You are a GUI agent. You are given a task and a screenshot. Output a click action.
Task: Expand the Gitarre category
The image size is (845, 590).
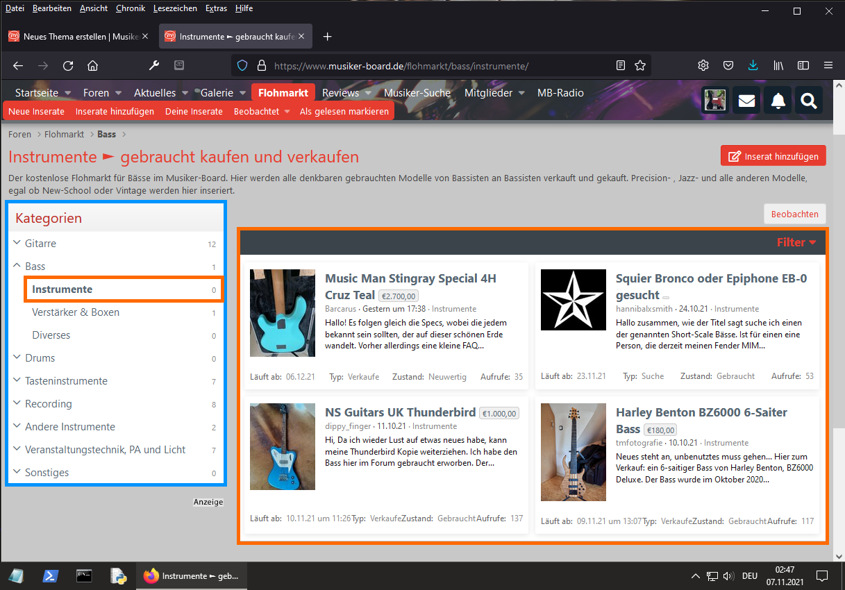(x=17, y=244)
